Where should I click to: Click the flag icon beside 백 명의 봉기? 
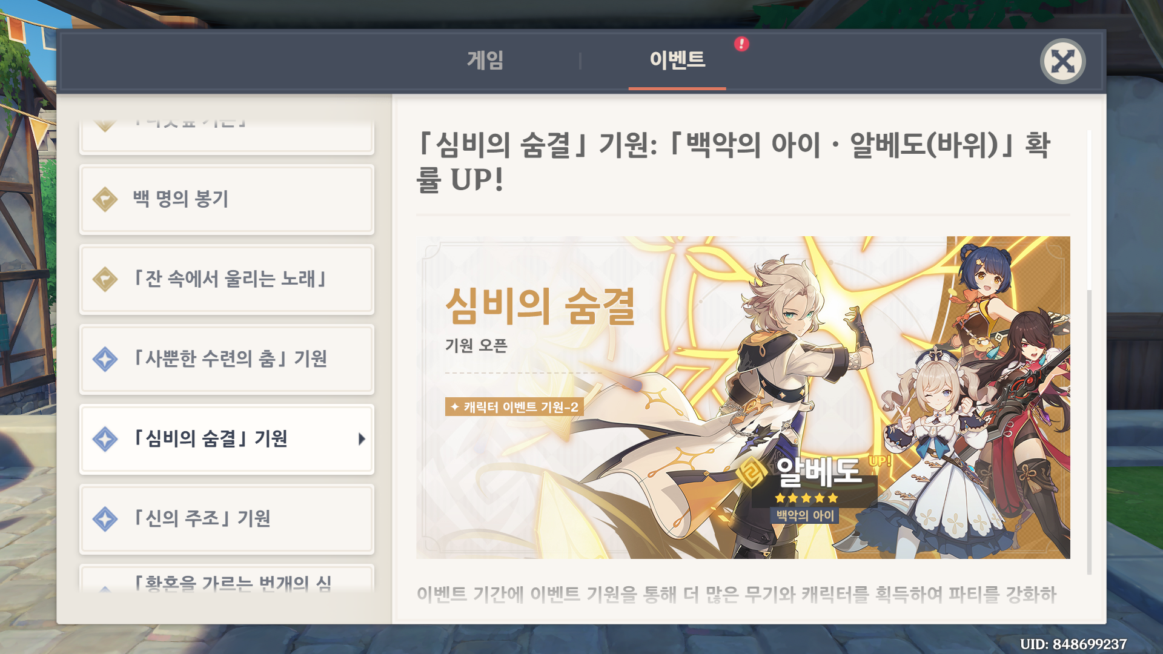[x=105, y=199]
